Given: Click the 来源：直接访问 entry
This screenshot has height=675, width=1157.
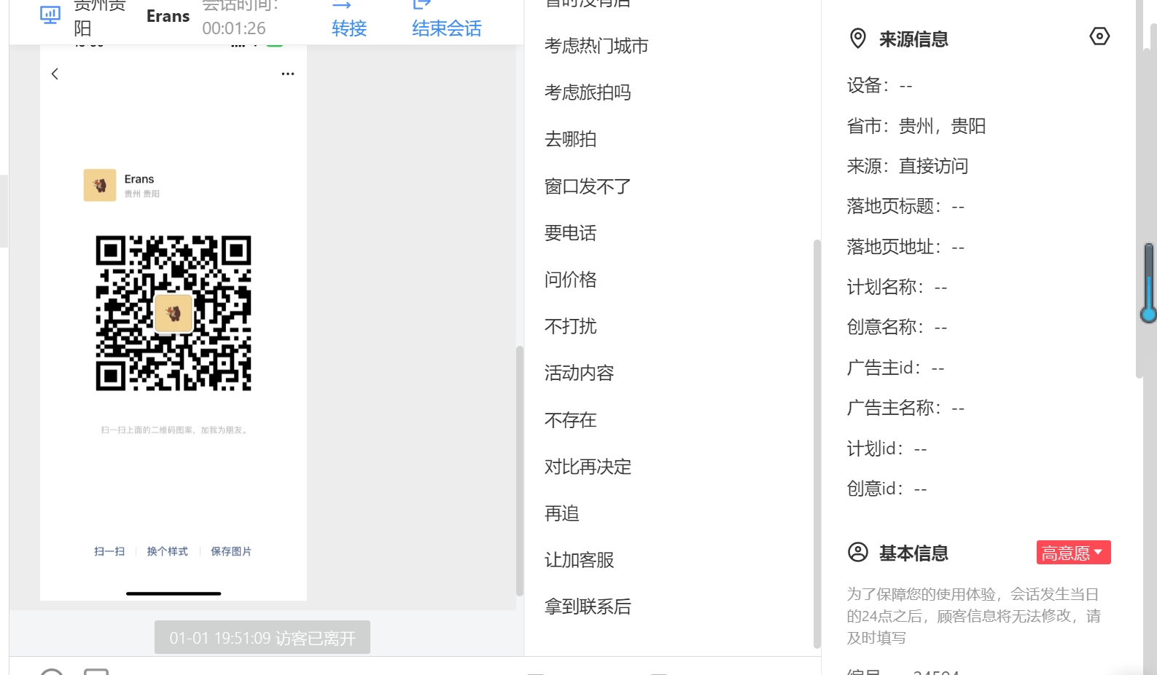Looking at the screenshot, I should 907,166.
